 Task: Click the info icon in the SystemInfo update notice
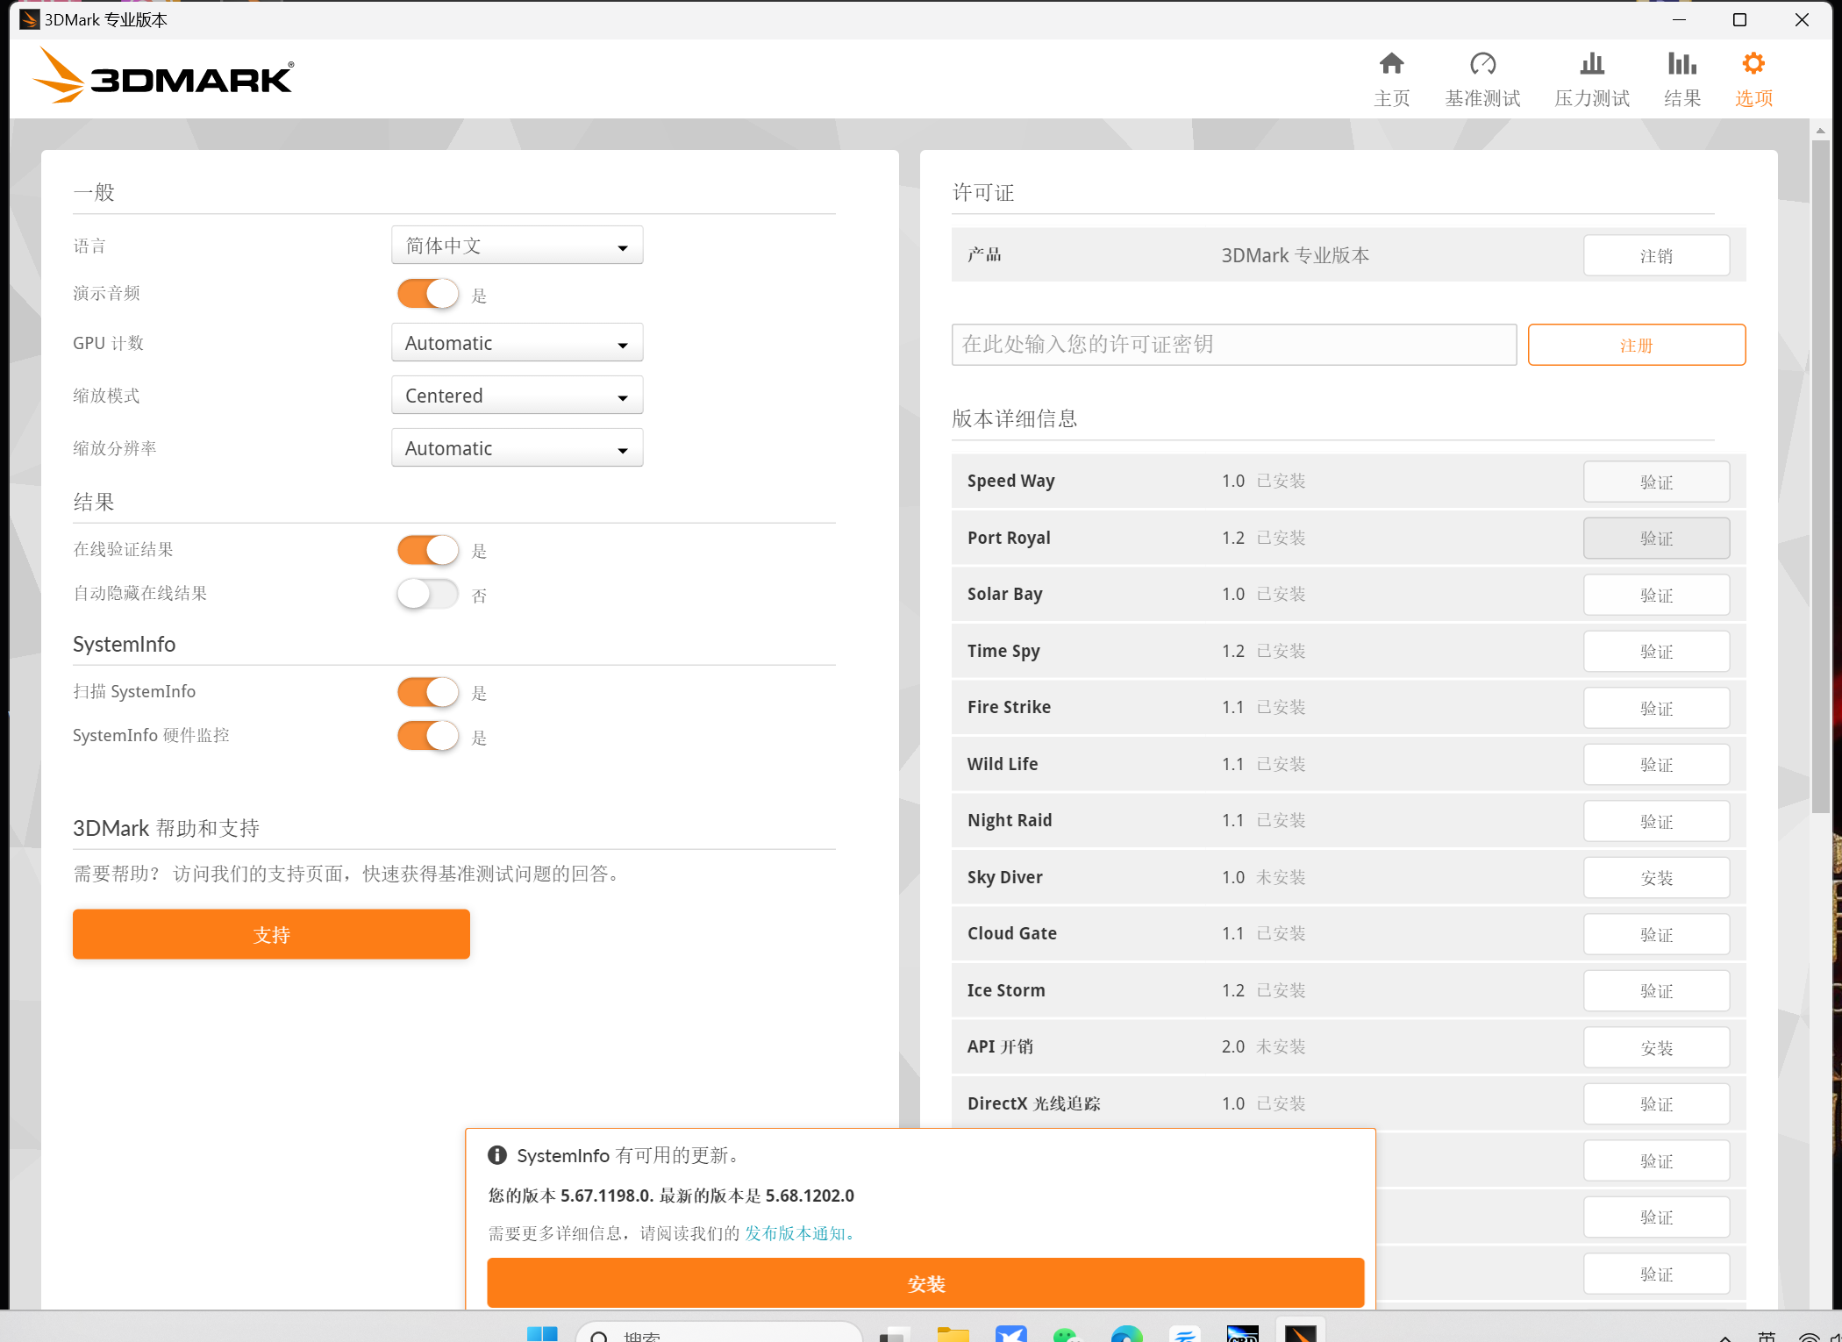tap(497, 1155)
